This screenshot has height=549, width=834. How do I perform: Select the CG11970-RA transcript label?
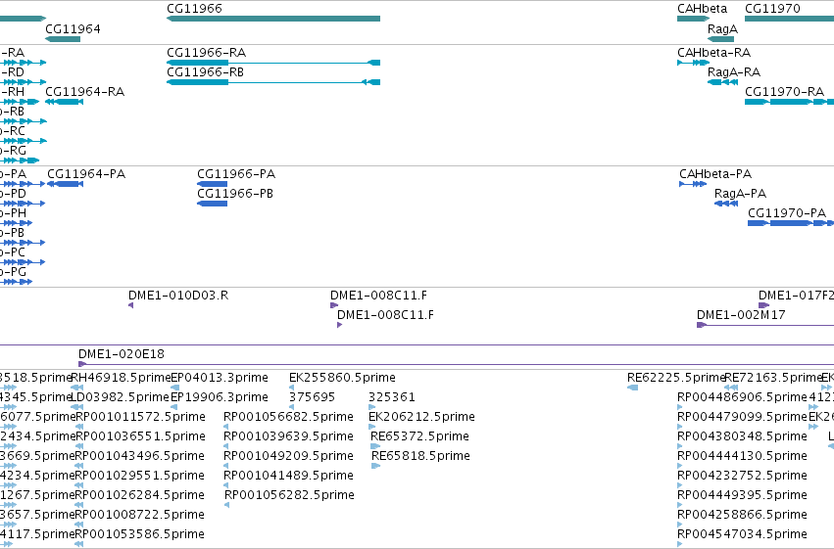[785, 92]
